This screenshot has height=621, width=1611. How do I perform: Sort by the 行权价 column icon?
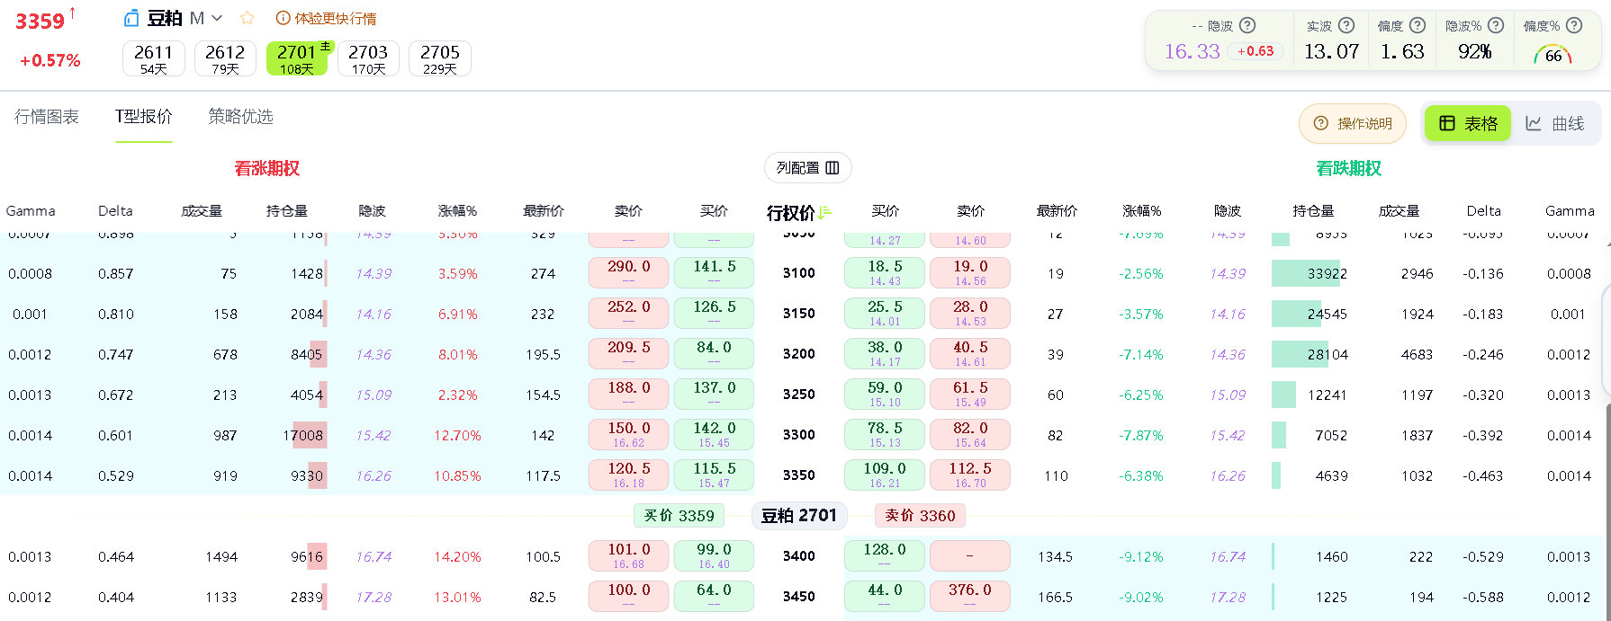pos(825,213)
